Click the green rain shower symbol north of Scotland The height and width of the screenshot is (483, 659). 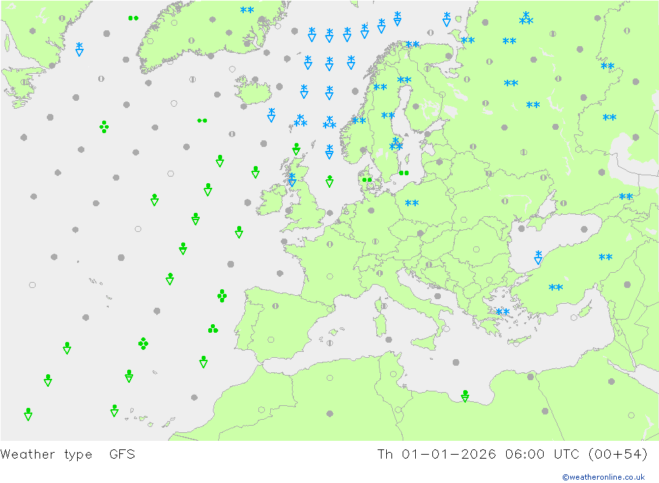297,149
